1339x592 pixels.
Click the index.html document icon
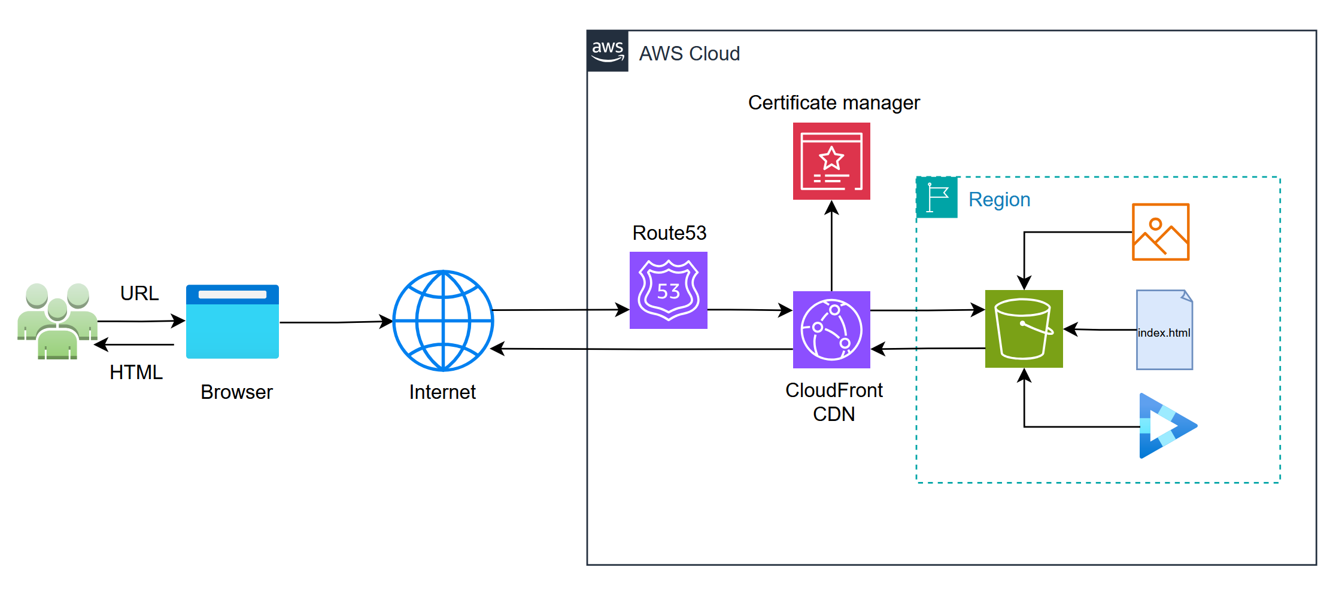1165,330
